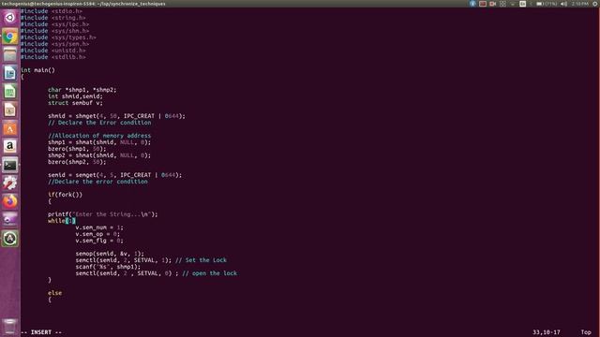Click the 'shmp1 = shmat(shmid, NULL, 0);' line
This screenshot has width=600, height=337.
[x=99, y=142]
